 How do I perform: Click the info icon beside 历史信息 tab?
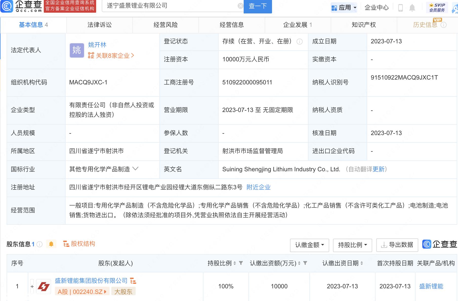(444, 25)
